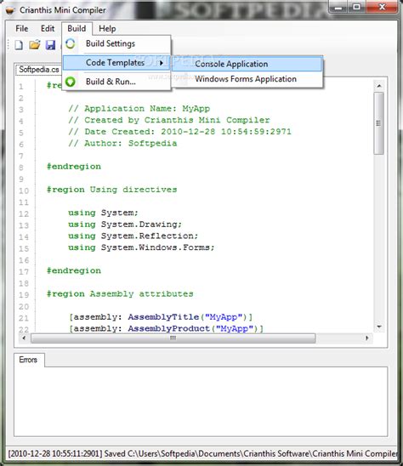This screenshot has width=403, height=466.
Task: Click inside the empty Errors panel
Action: click(x=201, y=402)
